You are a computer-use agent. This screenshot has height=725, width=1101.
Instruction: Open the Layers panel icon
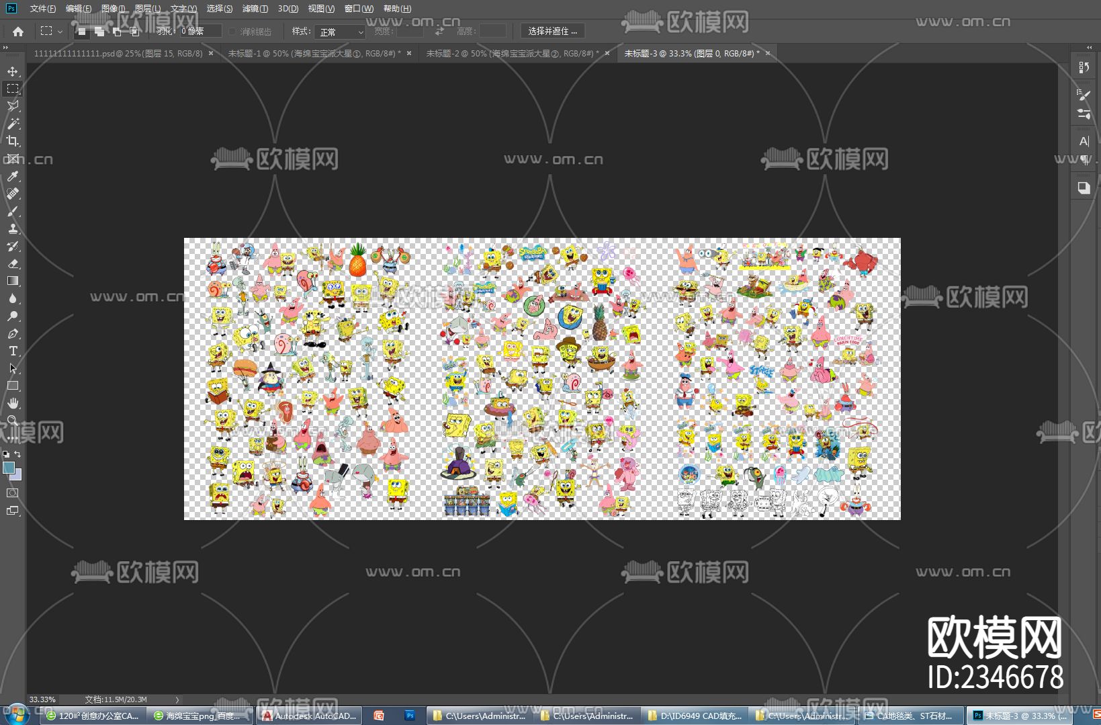click(x=1084, y=187)
